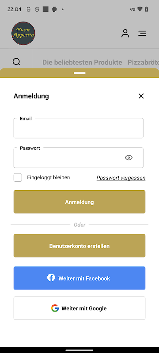
Task: Open the user account icon
Action: point(125,34)
